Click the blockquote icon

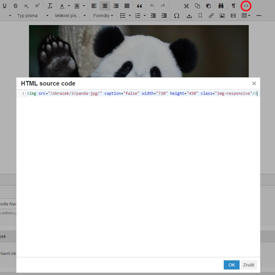pos(139,6)
